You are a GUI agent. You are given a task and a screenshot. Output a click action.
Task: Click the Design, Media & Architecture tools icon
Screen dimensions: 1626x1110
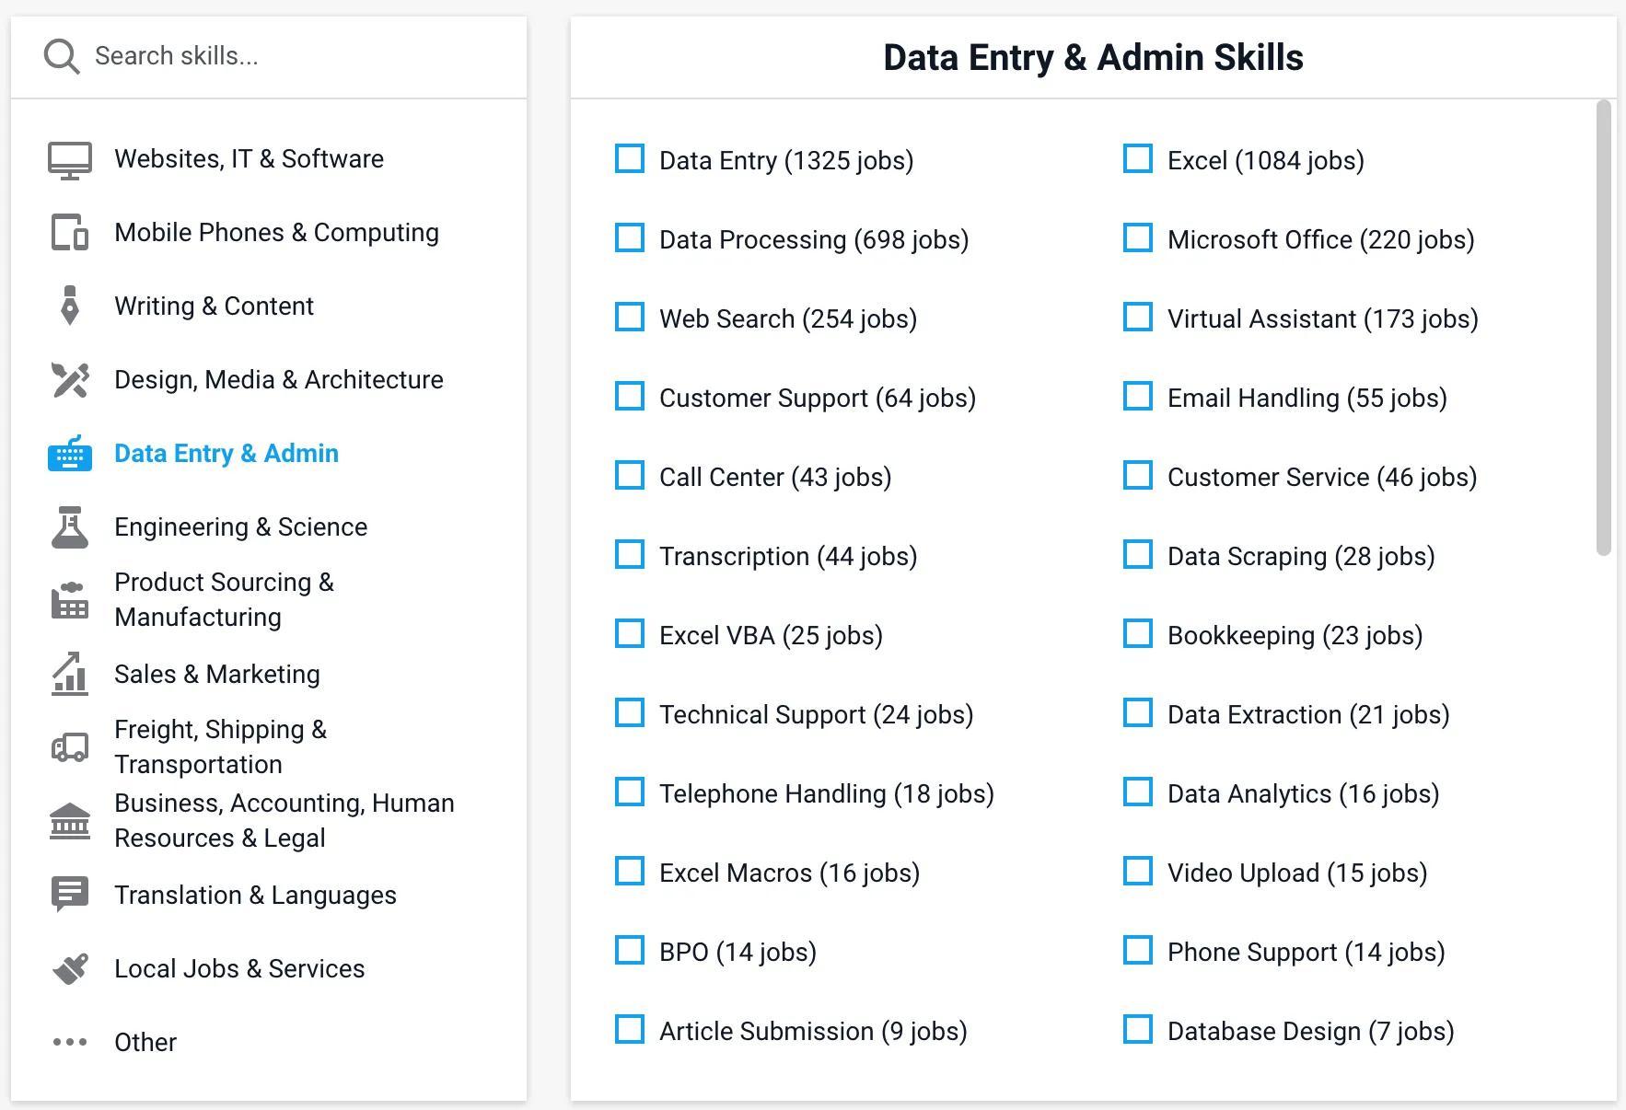[70, 380]
